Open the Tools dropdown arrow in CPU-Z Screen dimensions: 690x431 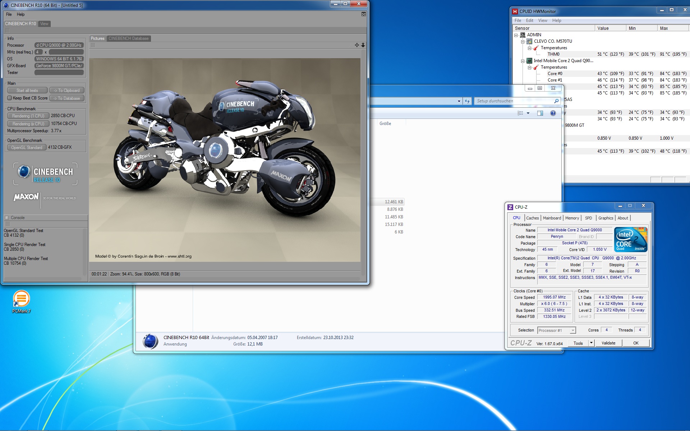tap(591, 343)
